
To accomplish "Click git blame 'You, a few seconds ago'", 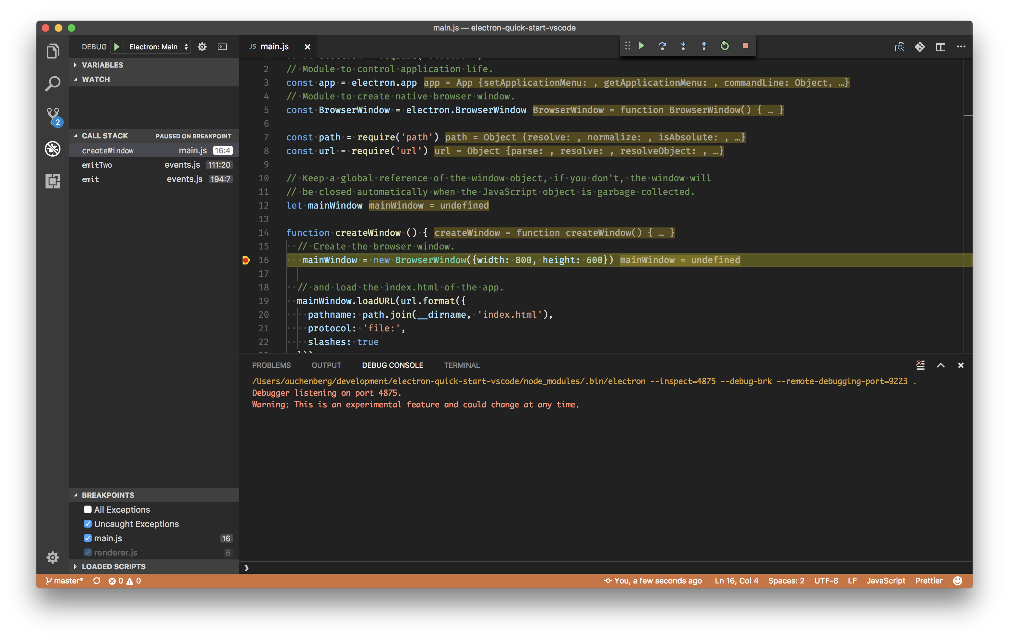I will pos(653,581).
